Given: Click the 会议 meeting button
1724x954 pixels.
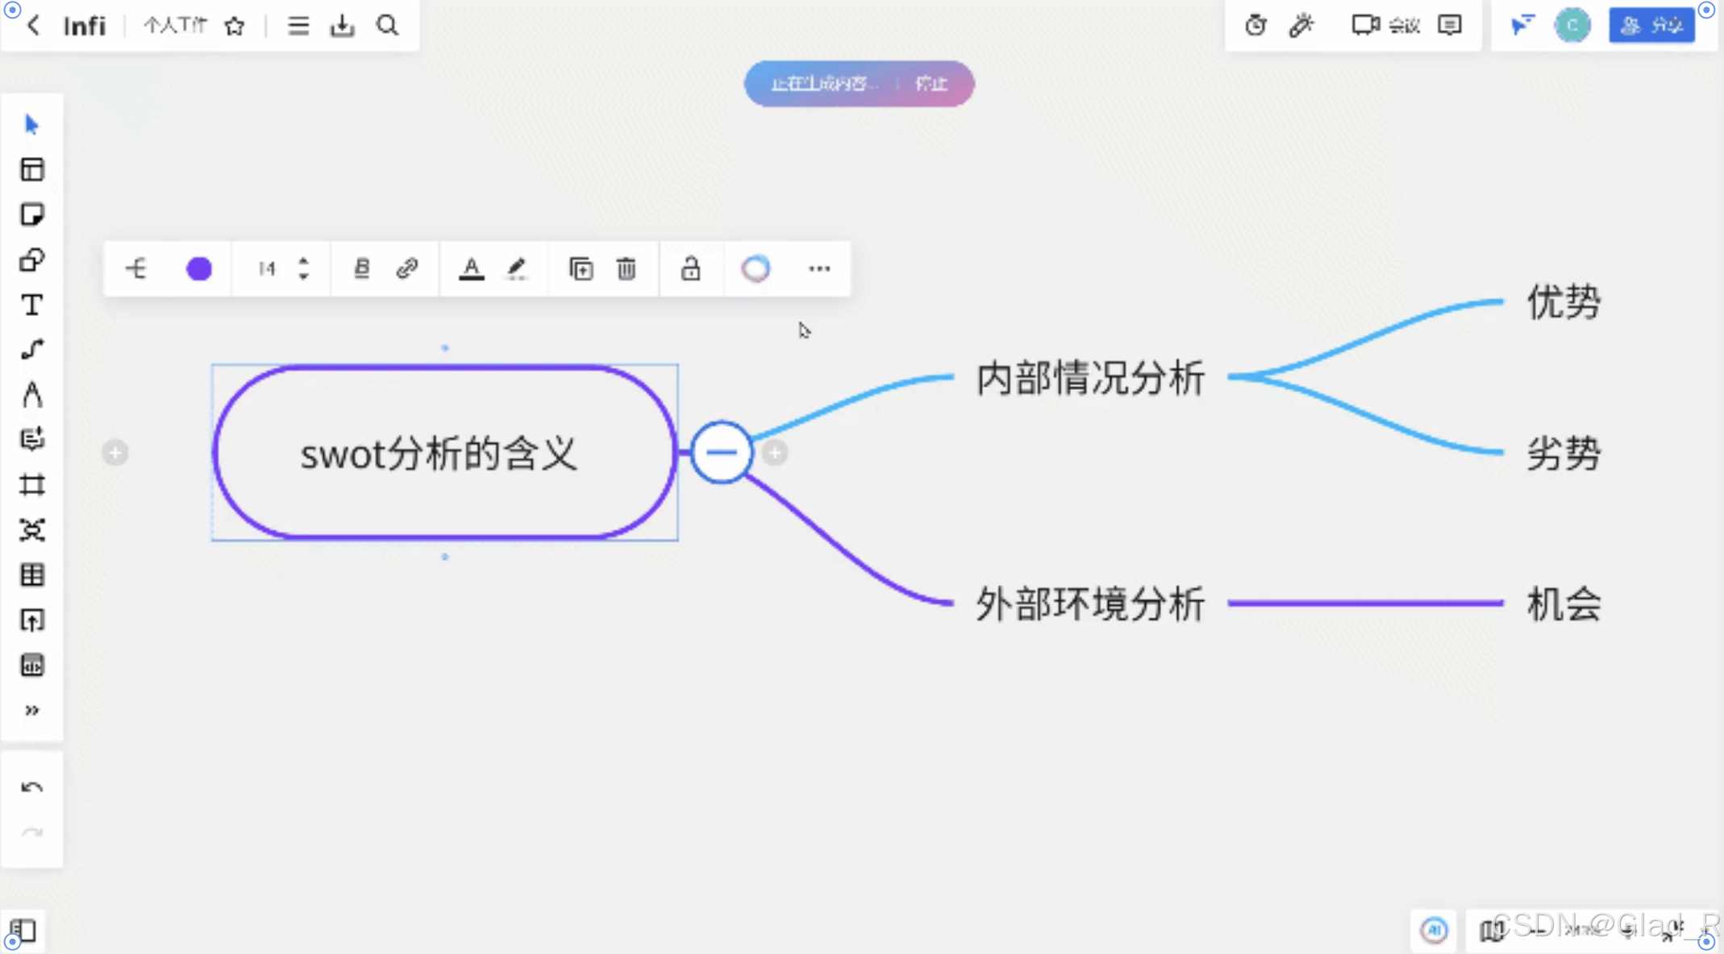Looking at the screenshot, I should (1385, 26).
